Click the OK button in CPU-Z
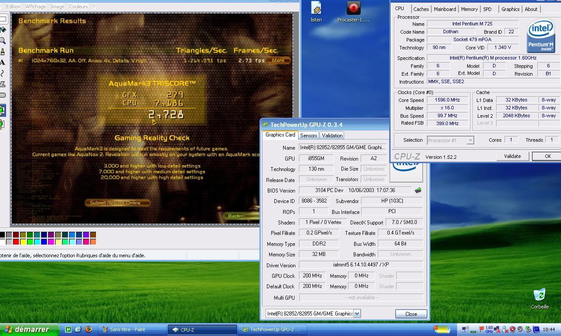 (547, 156)
